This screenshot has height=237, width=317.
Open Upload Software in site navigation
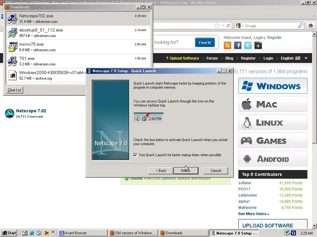click(182, 58)
